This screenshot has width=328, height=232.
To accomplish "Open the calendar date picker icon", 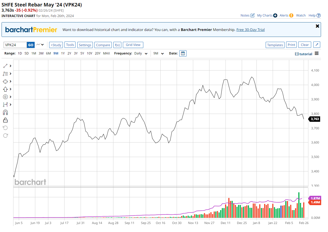I will (183, 53).
